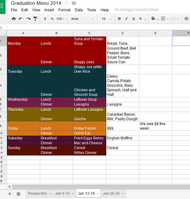Select the 'Leftover Lasagna' cell
190x199 pixels.
click(x=90, y=110)
